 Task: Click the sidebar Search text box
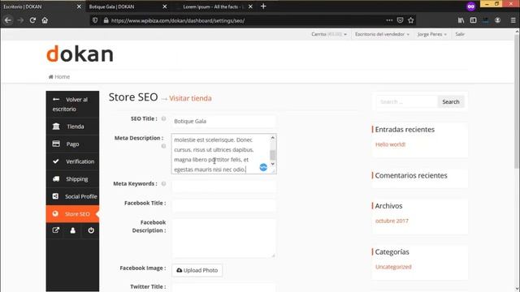(x=407, y=101)
